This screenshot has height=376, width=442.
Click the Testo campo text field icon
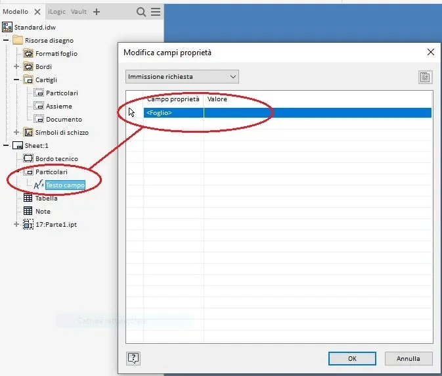[39, 185]
